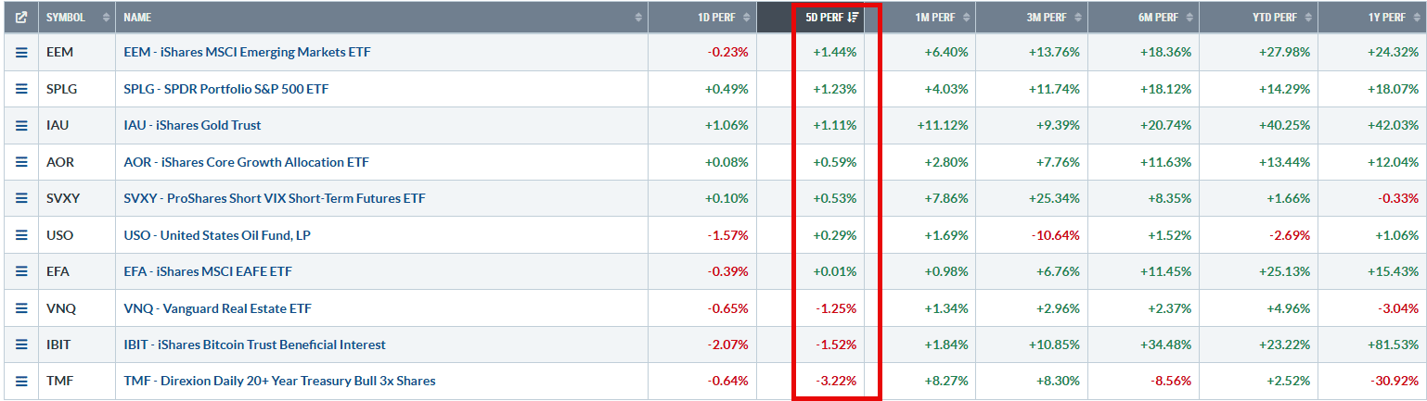Click the export icon in header corner
Screen dimensions: 1427x401
coord(21,18)
